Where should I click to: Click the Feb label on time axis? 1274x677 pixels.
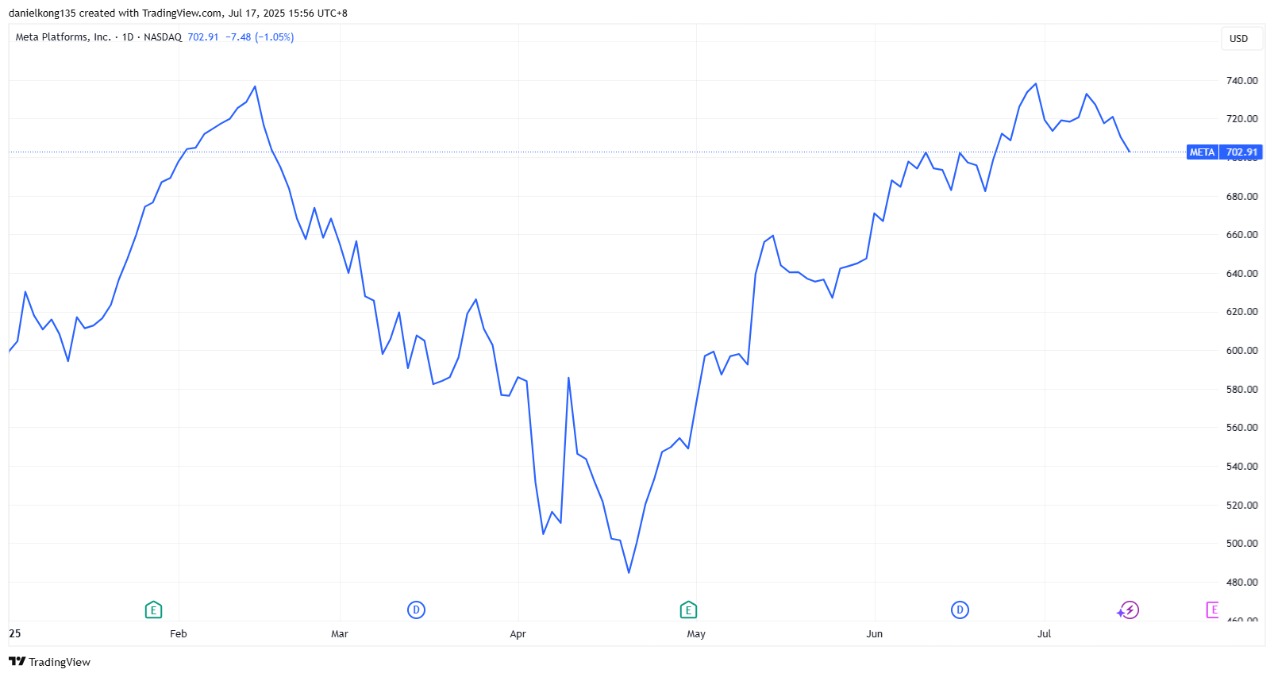(x=179, y=633)
